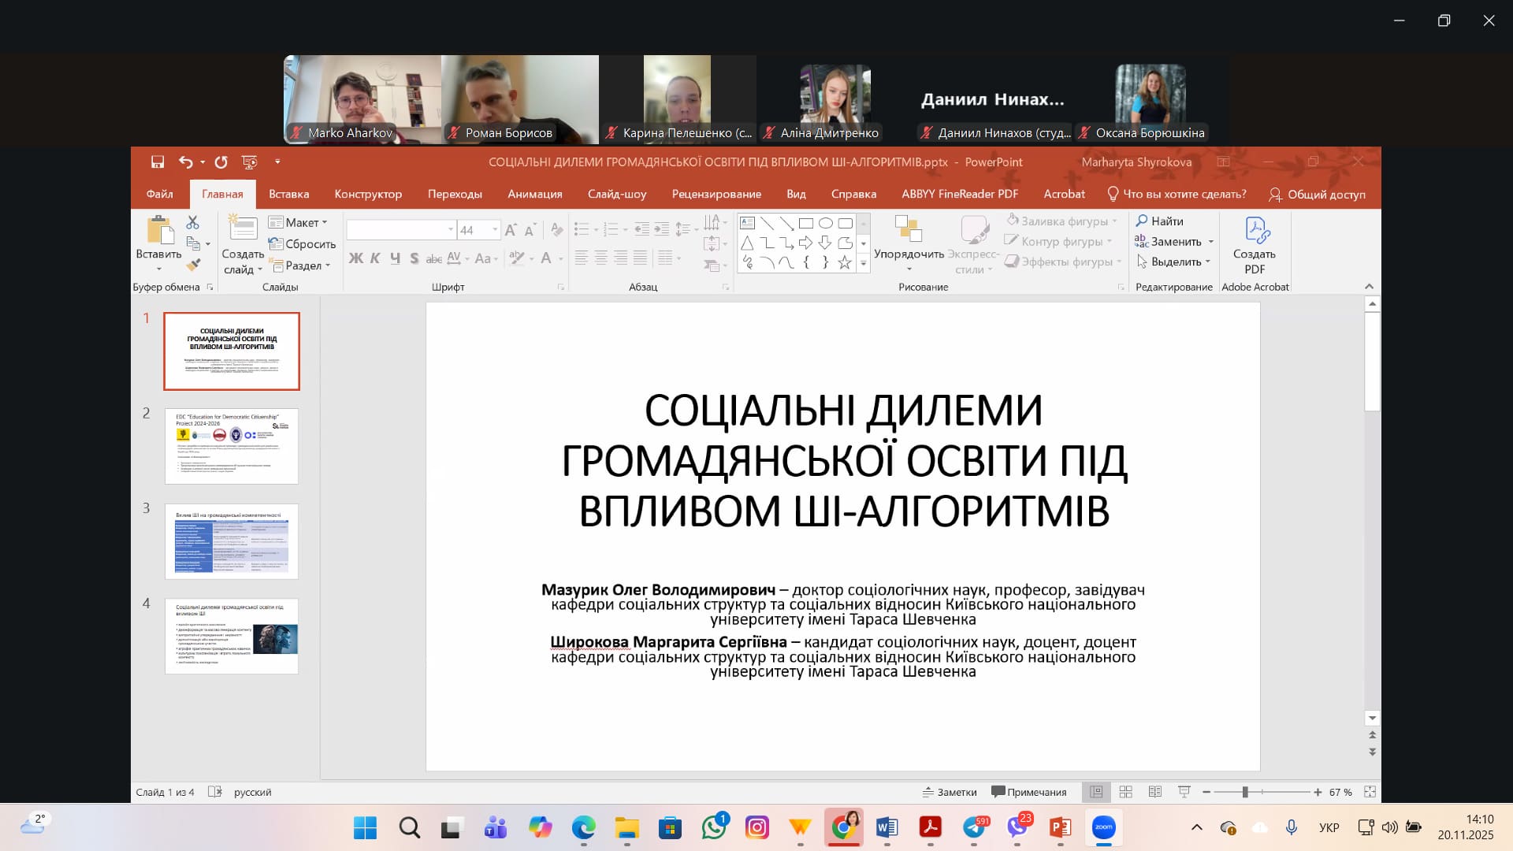Open the Arrange (Упорядочить) tool
Image resolution: width=1513 pixels, height=851 pixels.
[x=909, y=244]
